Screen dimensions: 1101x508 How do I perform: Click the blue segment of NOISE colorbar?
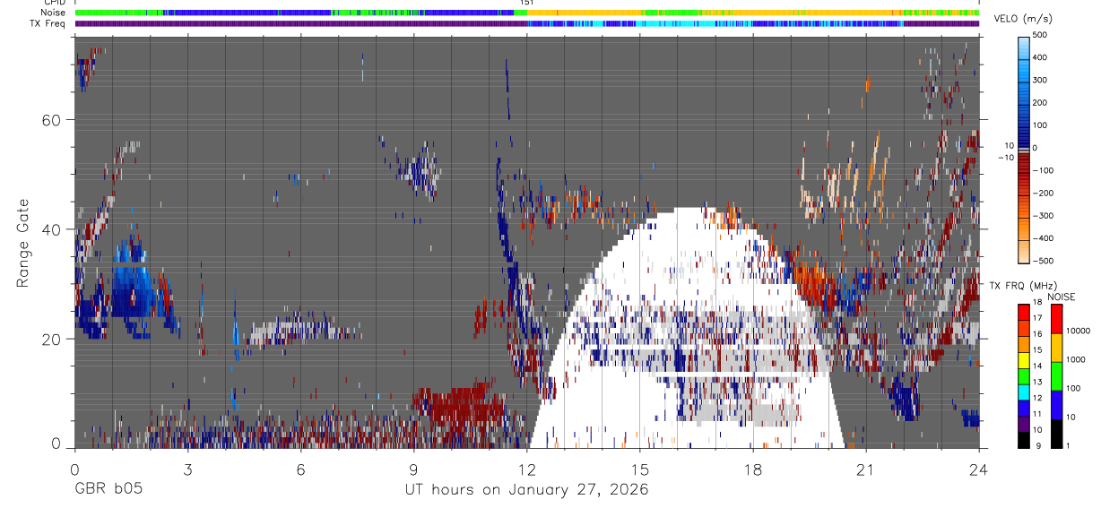point(1057,404)
